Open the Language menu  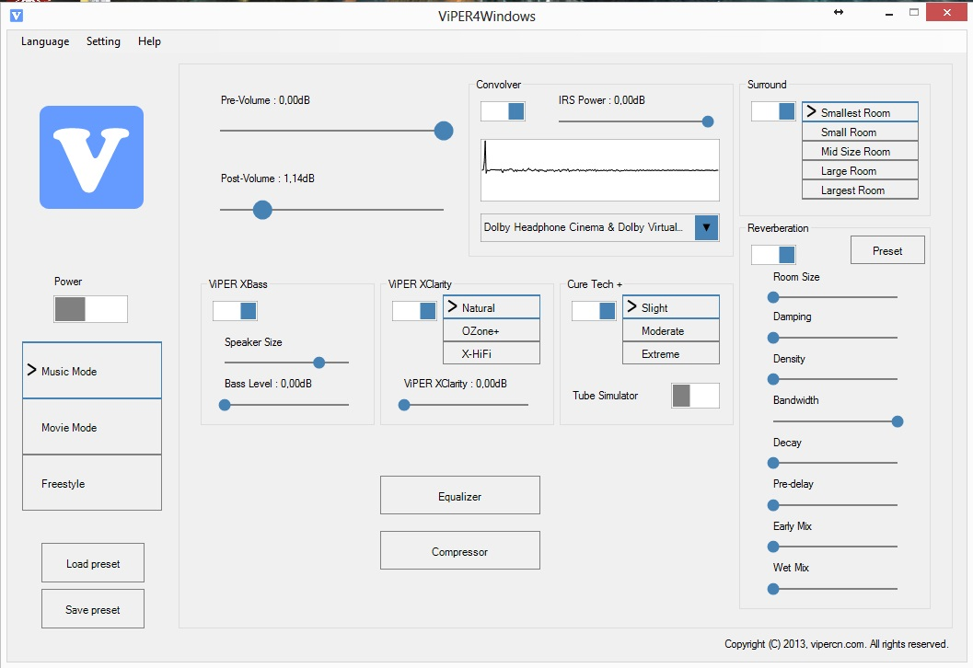pos(45,41)
